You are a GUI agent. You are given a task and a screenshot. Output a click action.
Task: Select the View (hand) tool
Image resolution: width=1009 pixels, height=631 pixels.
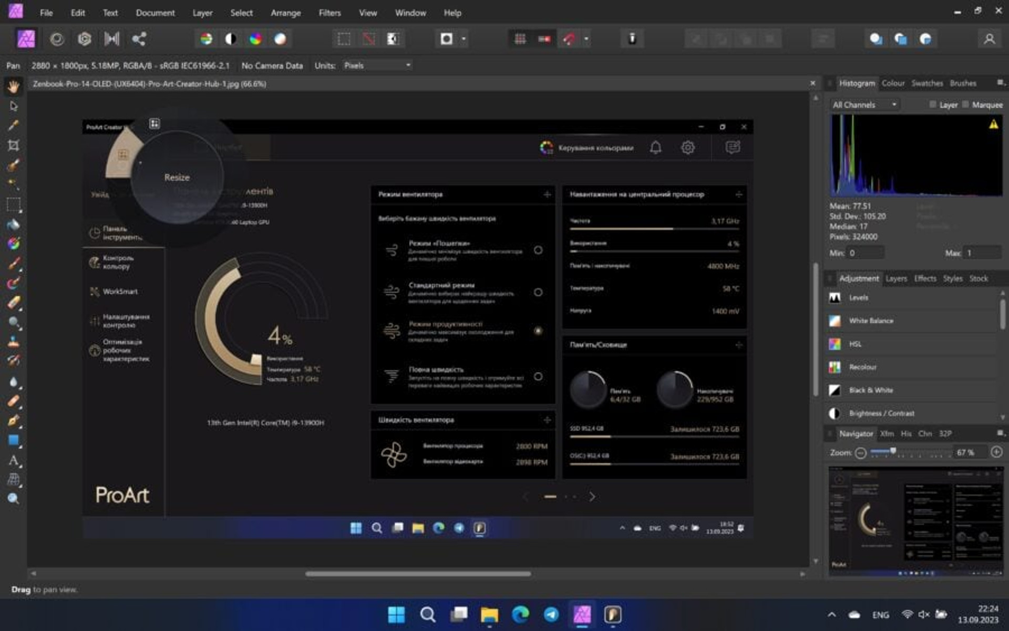click(14, 86)
